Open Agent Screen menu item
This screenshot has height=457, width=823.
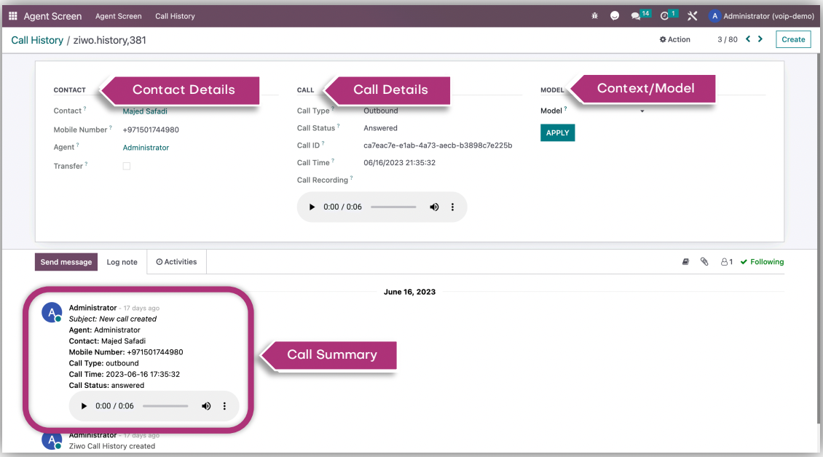[119, 16]
